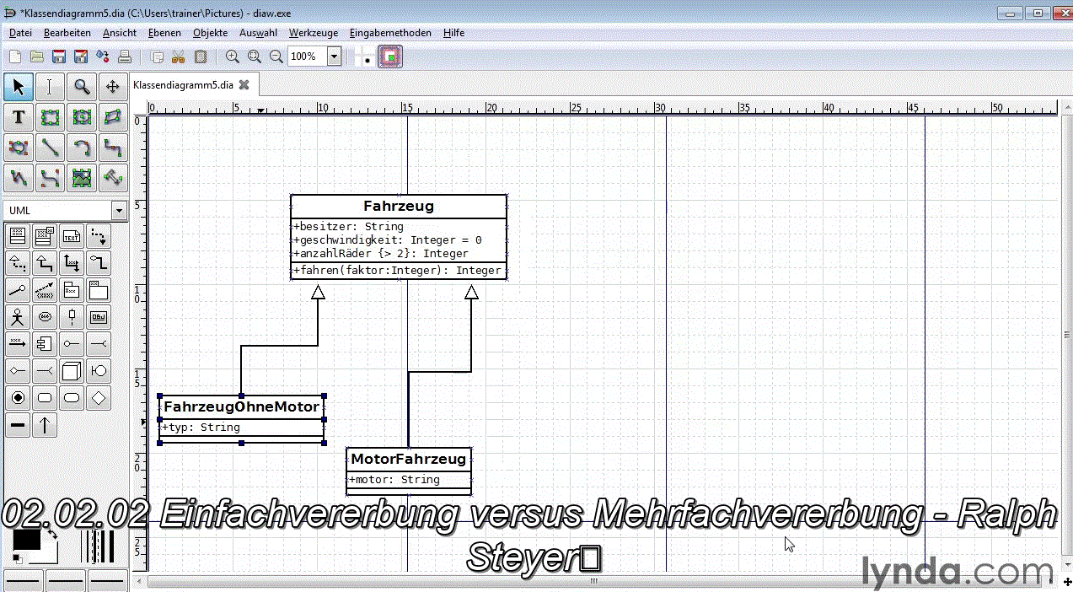The height and width of the screenshot is (592, 1073).
Task: Open the Ebenen menu
Action: pyautogui.click(x=164, y=33)
